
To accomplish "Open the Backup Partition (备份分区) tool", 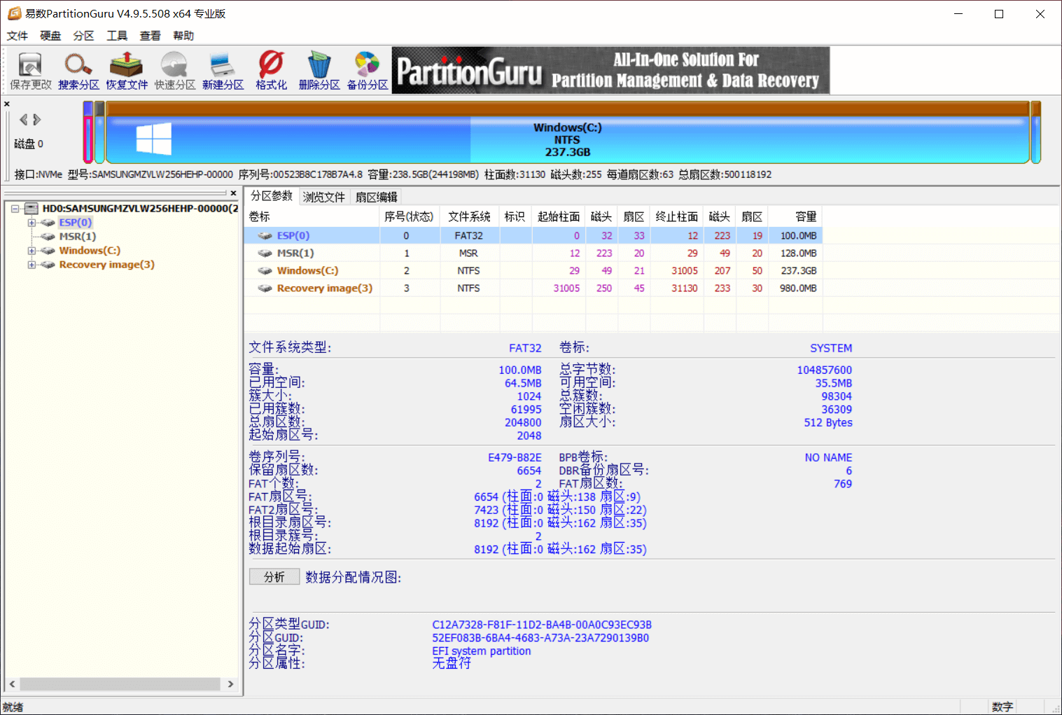I will (368, 71).
